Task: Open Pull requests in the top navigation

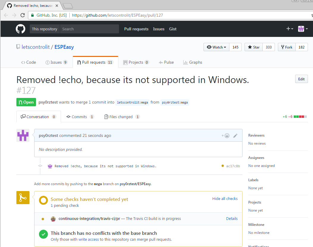Action: point(136,29)
